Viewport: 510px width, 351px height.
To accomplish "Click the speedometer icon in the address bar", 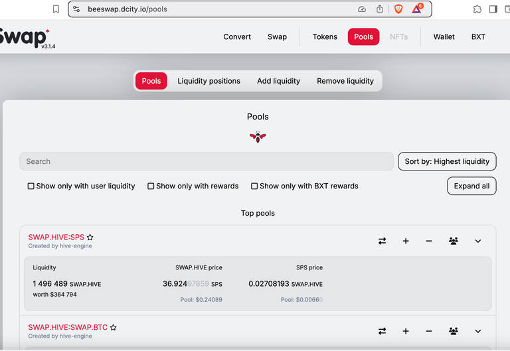I will (x=362, y=9).
